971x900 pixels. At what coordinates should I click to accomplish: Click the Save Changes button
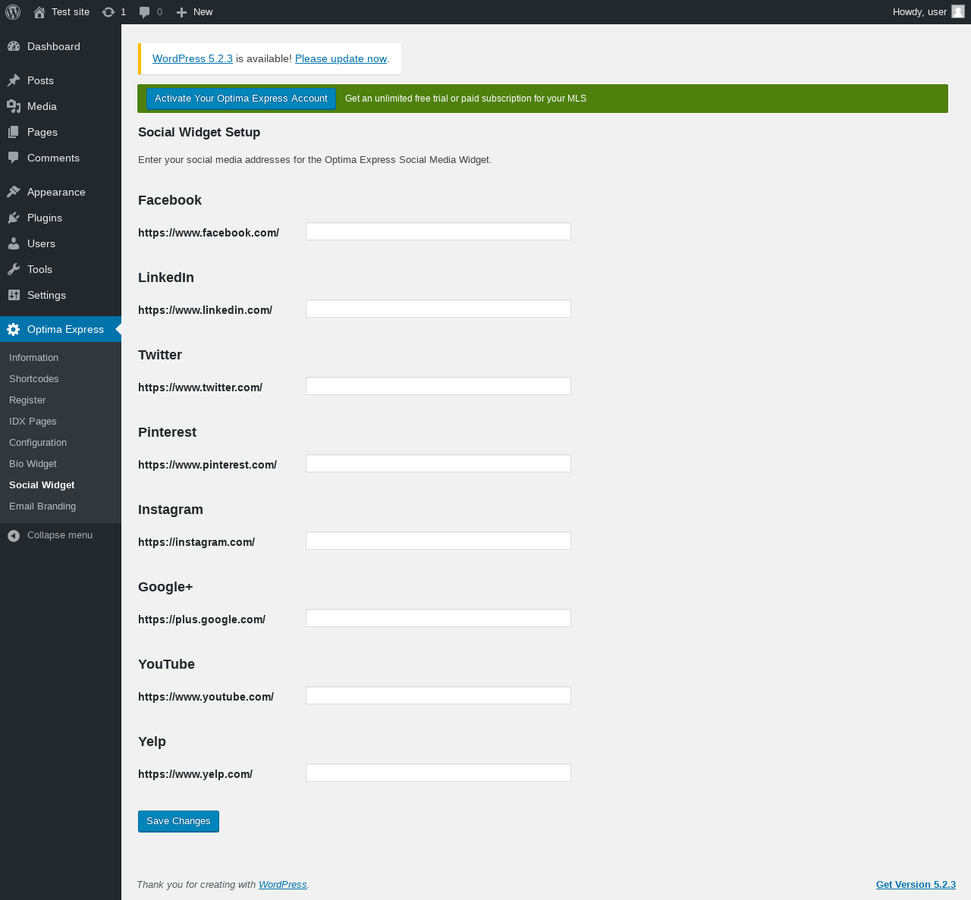pyautogui.click(x=178, y=821)
